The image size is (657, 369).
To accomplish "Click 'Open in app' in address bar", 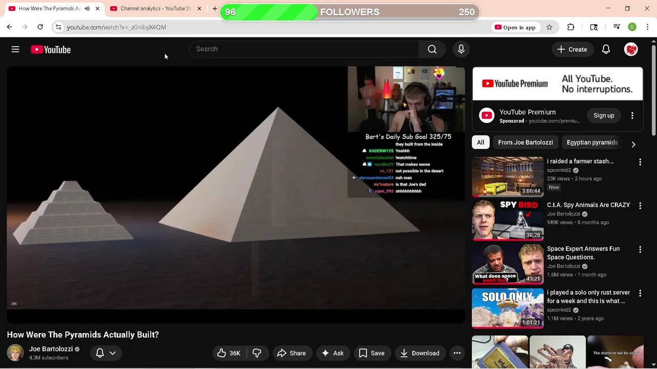I will point(515,27).
